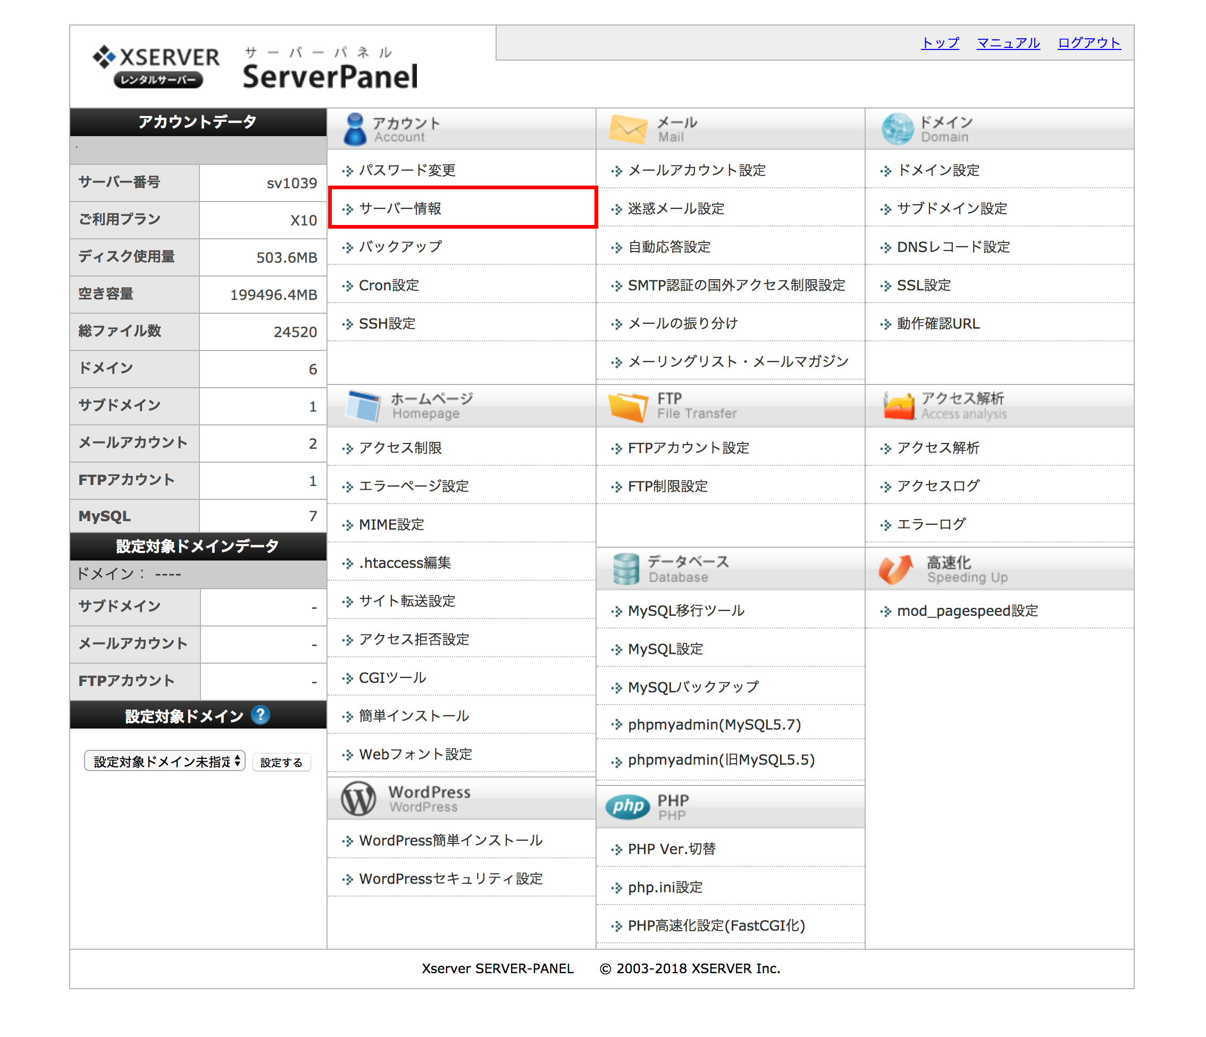Open SSL設定
The width and height of the screenshot is (1206, 1037).
tap(924, 285)
